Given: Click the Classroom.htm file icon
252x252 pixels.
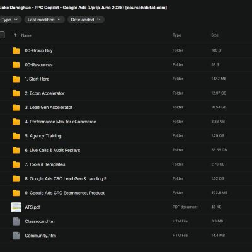Looking at the screenshot, I should 16,221.
